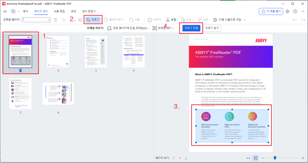Click the auto-rotate page icon

80,20
